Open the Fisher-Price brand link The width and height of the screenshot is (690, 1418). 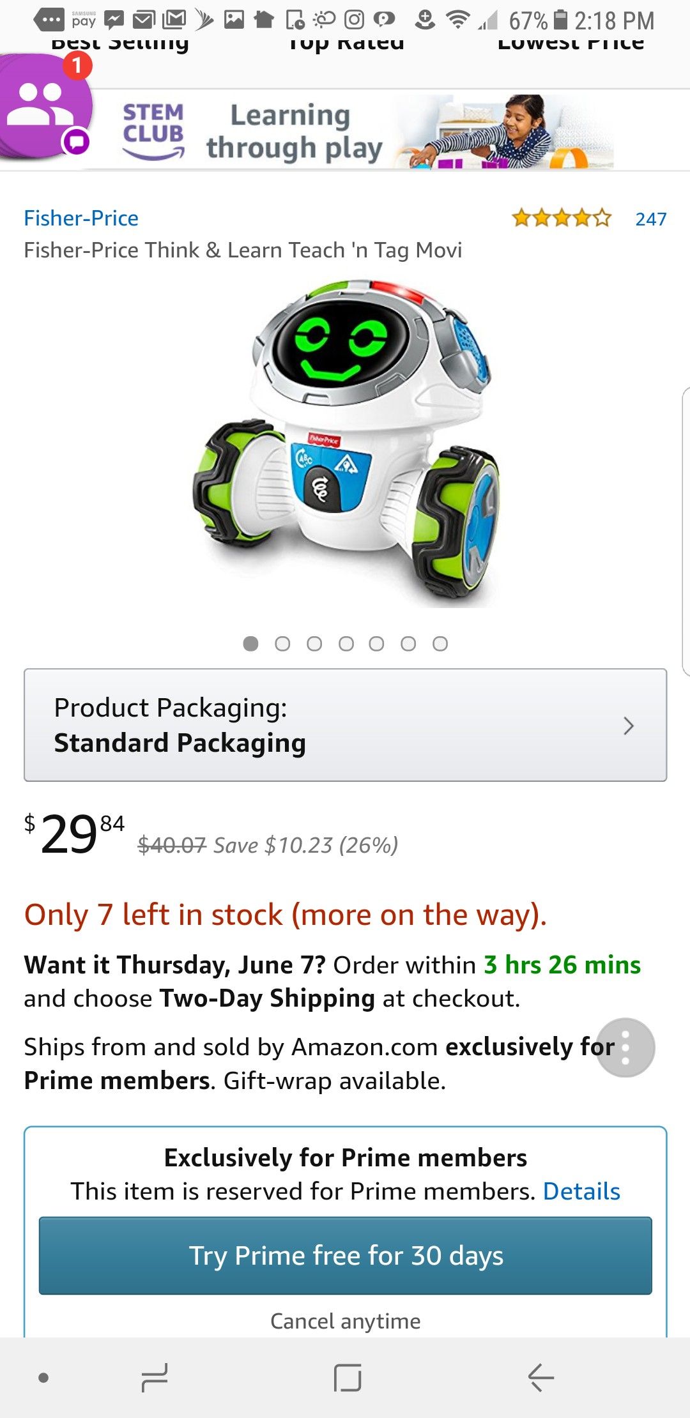point(81,218)
